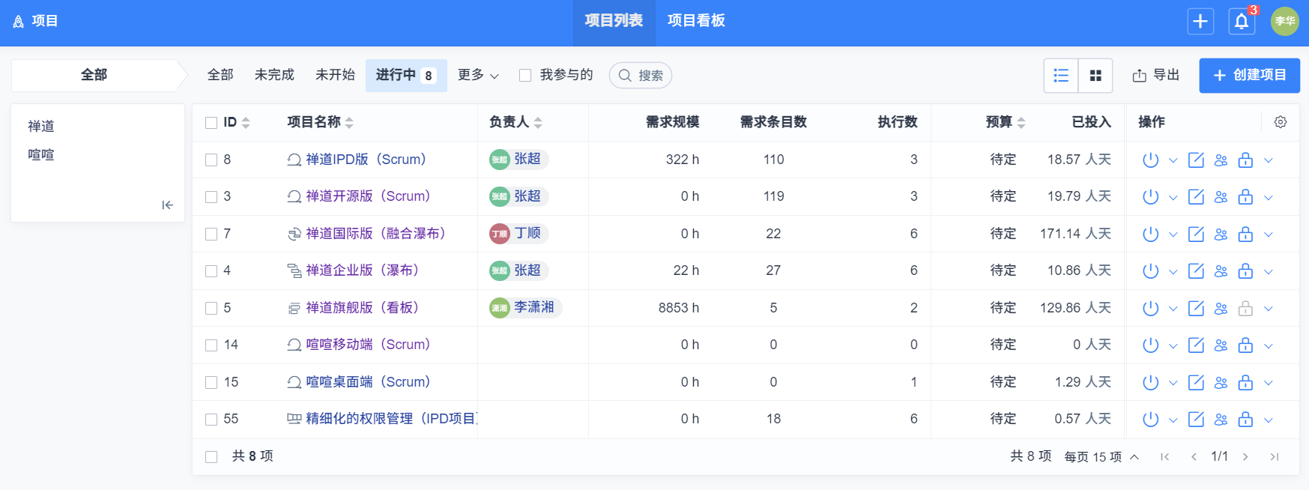Click the notification bell icon
The height and width of the screenshot is (490, 1309).
[1242, 22]
